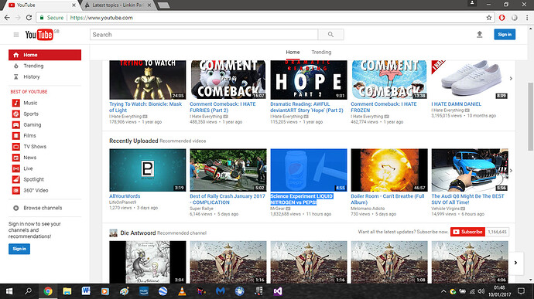
Task: Click the Opera extension icon in toolbar
Action: tap(501, 18)
